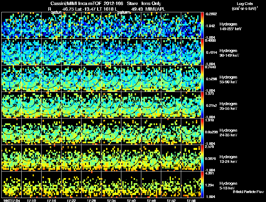Click the '17:52' time axis label

pos(171,201)
